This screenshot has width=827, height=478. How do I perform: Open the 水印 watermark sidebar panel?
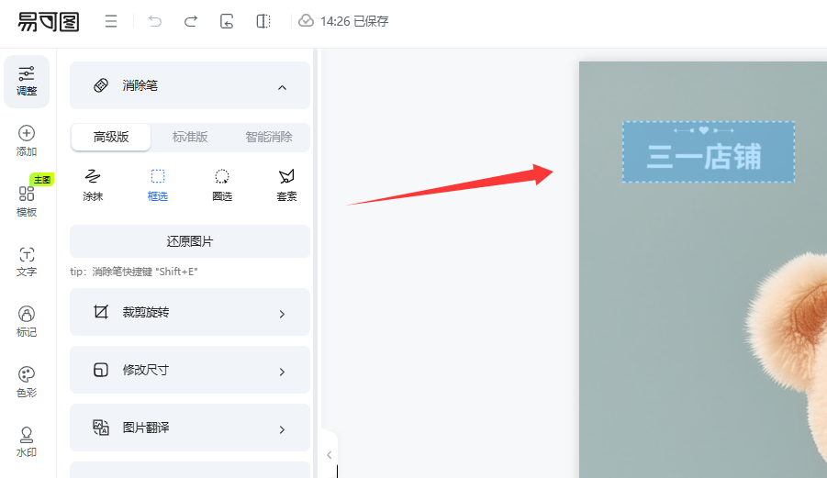point(27,441)
